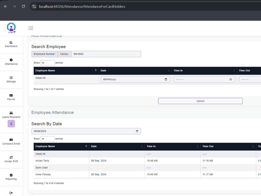The height and width of the screenshot is (196, 261).
Task: Click Arslan Tariq's date 08 Sep, 2024
Action: (99, 161)
